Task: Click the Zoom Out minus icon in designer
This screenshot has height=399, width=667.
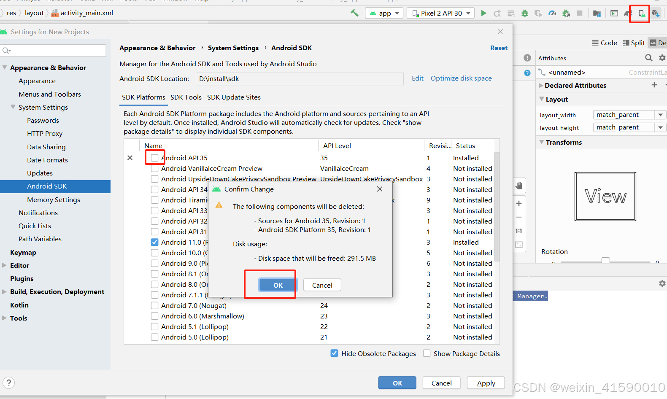Action: (x=519, y=217)
